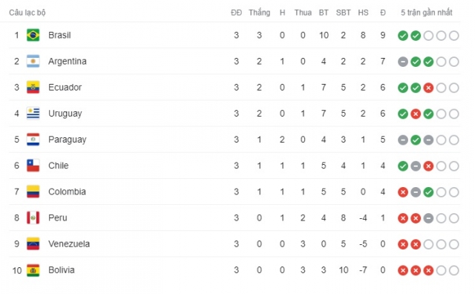The height and width of the screenshot is (294, 475).
Task: Click Brasil's first green win indicator
Action: tap(403, 36)
